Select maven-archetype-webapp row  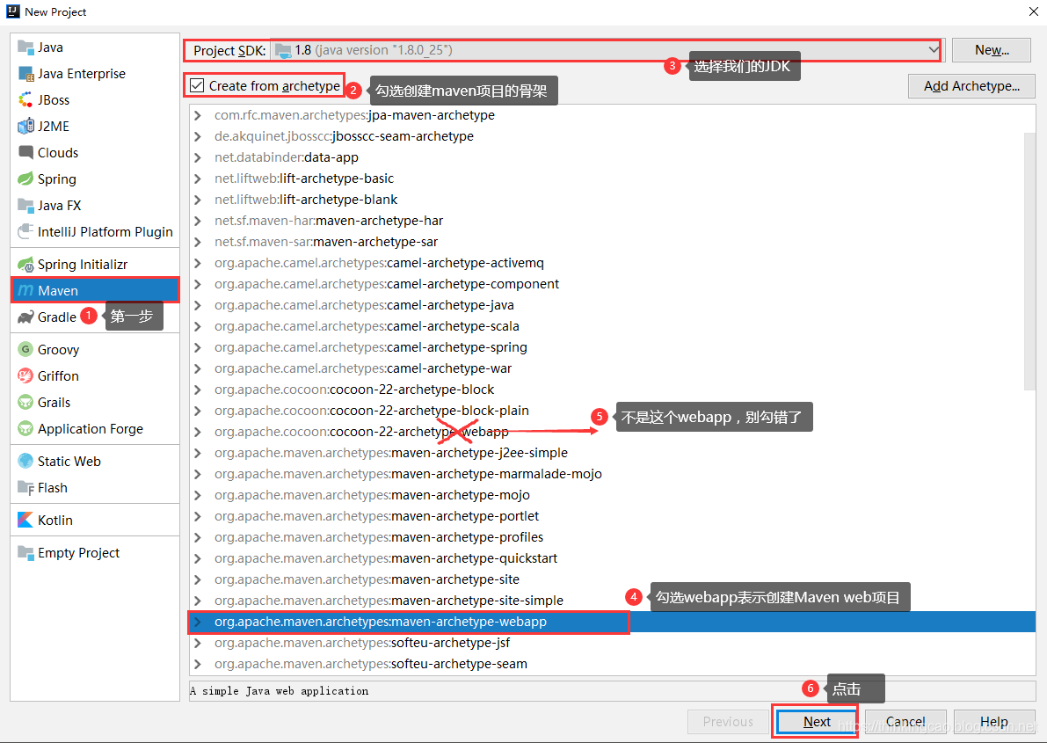(612, 622)
